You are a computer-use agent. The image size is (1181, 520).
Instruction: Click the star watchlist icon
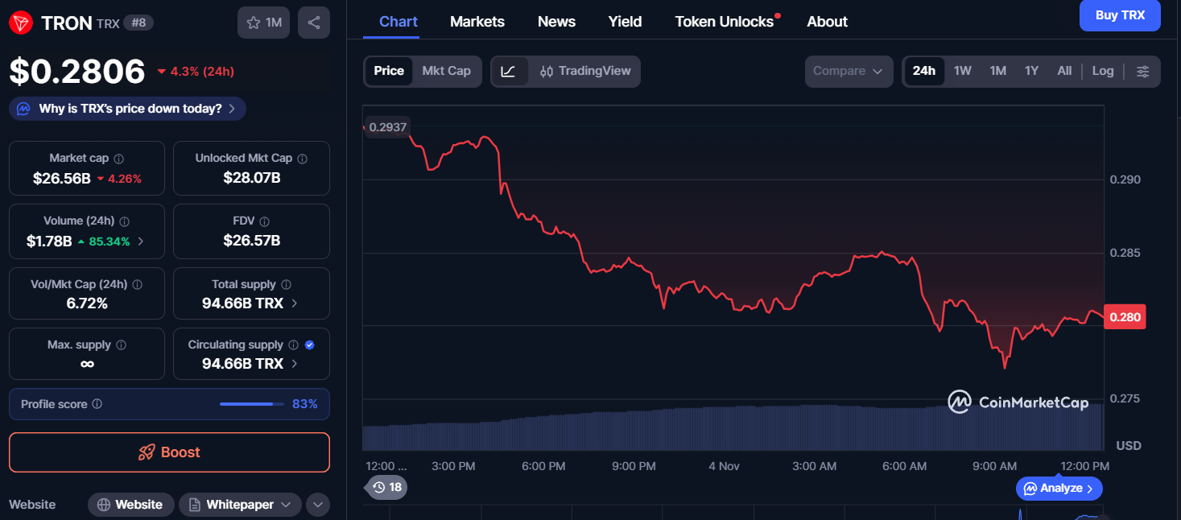click(x=254, y=23)
